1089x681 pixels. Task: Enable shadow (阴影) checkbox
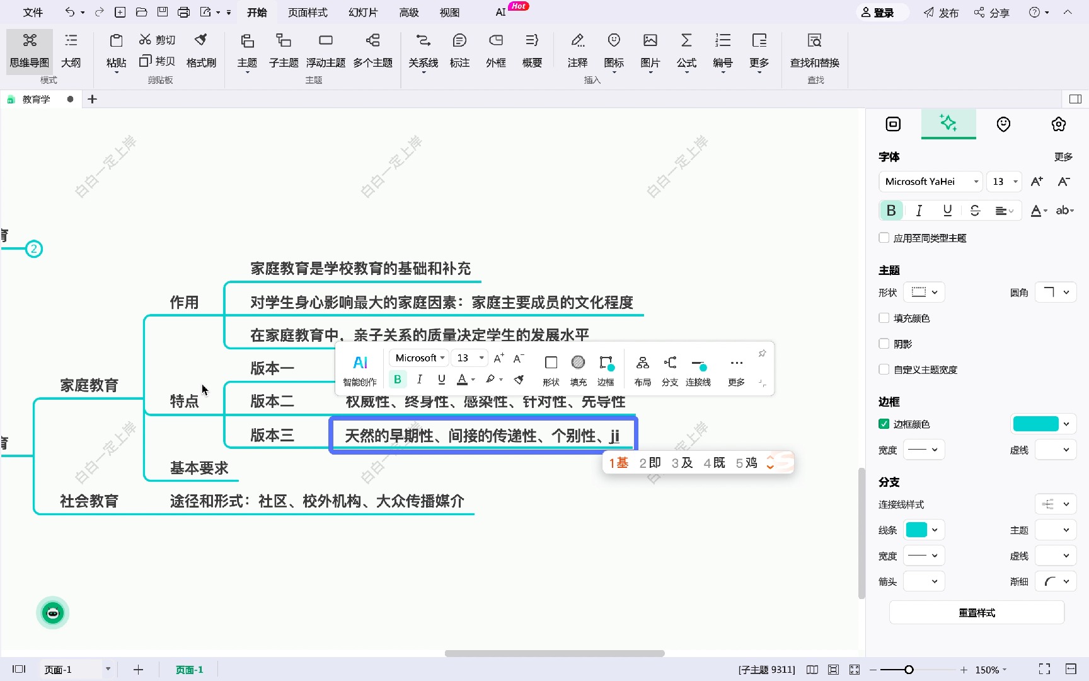pyautogui.click(x=884, y=344)
